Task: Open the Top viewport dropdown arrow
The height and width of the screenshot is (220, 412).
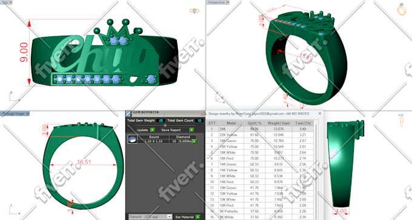Action: point(11,2)
